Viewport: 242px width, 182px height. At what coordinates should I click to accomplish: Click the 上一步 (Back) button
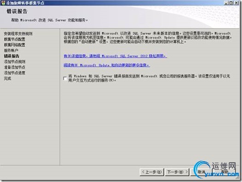click(x=152, y=172)
